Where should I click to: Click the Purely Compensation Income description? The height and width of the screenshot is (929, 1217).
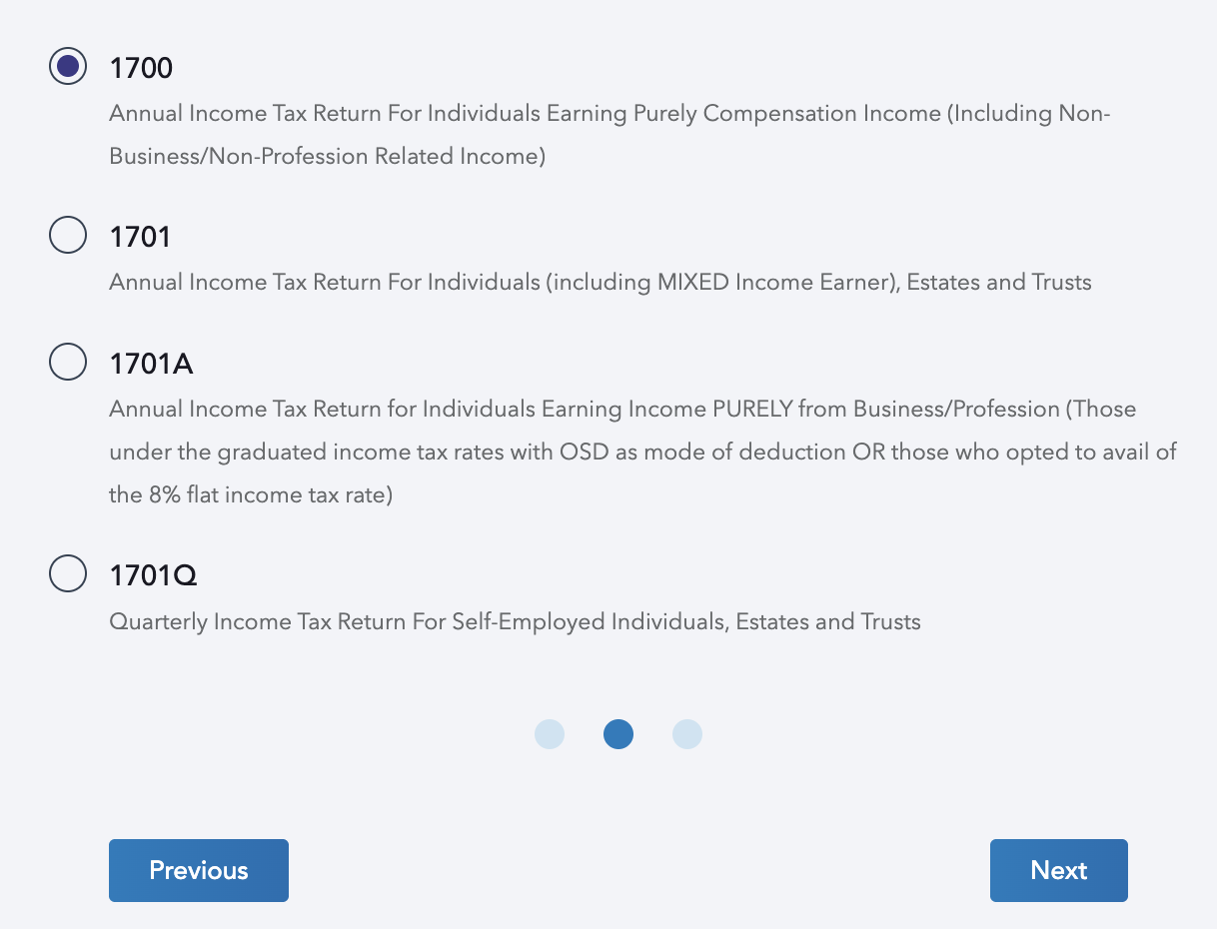tap(609, 114)
